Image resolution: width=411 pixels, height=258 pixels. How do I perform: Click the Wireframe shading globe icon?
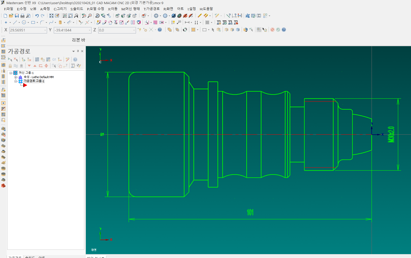pyautogui.click(x=156, y=16)
